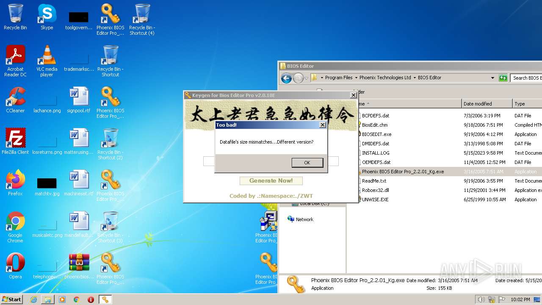Viewport: 542px width, 305px height.
Task: Open CCleaner desktop shortcut
Action: click(x=15, y=100)
